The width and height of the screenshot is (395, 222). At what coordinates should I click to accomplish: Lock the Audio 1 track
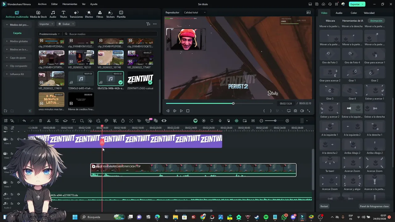[x=12, y=194]
